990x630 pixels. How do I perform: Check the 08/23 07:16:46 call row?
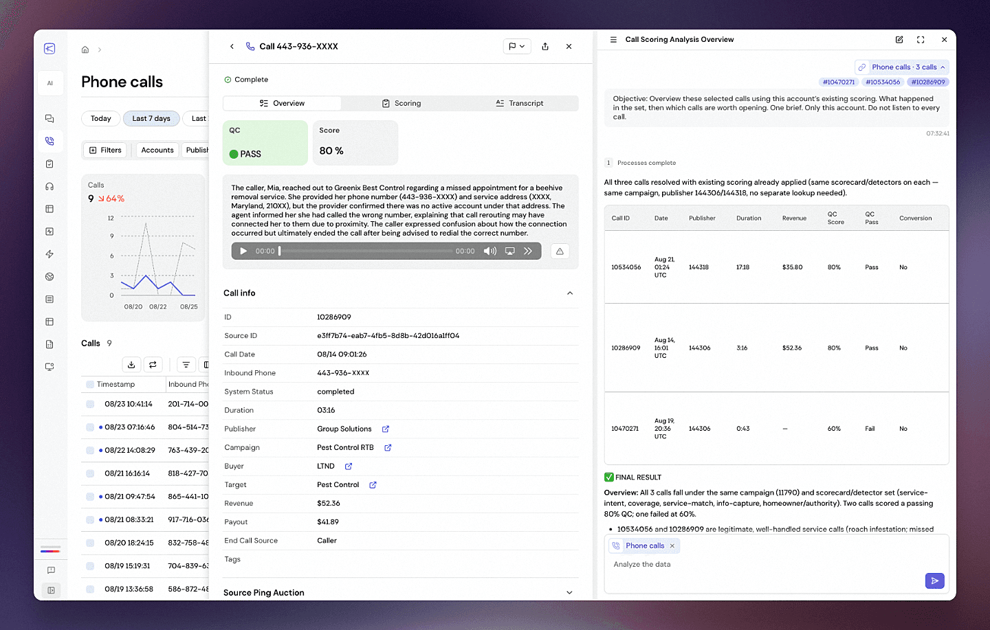(x=90, y=427)
